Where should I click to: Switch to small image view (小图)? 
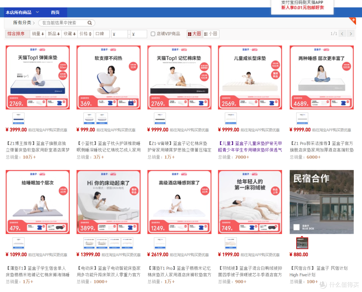tap(211, 34)
